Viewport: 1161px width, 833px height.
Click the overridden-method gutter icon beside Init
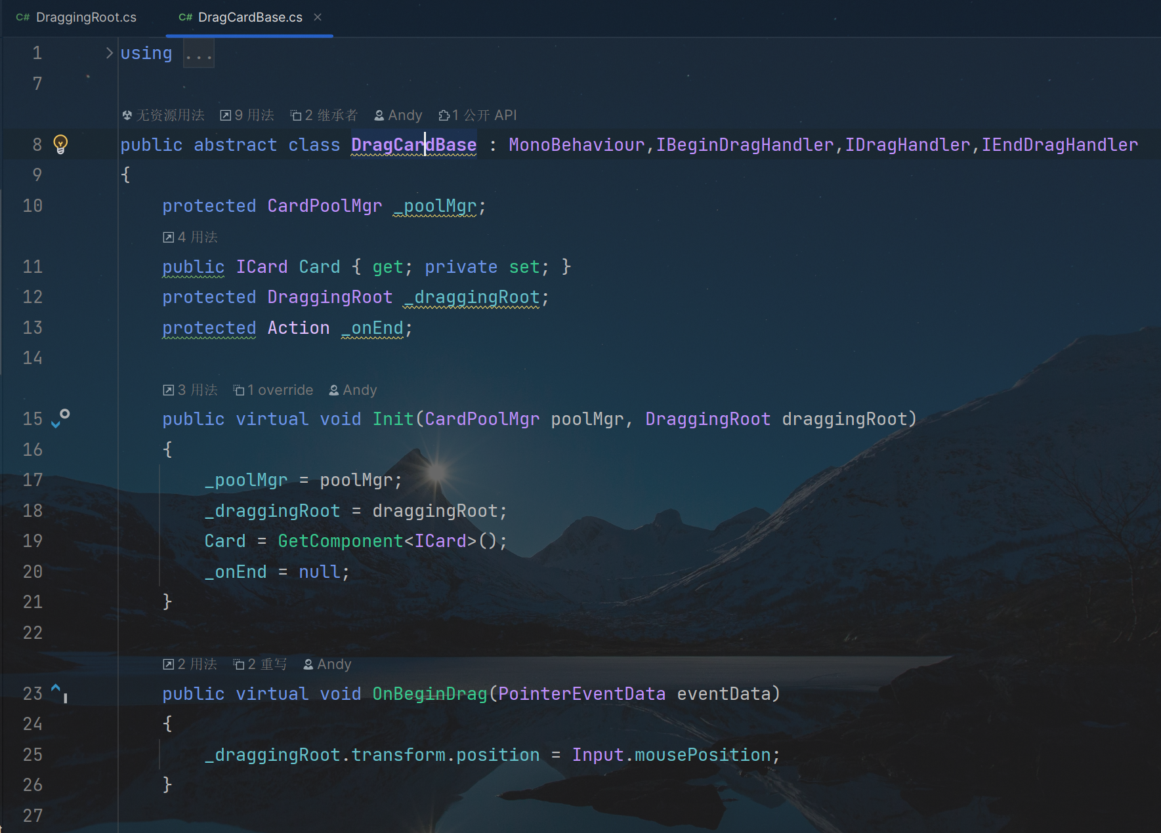pyautogui.click(x=60, y=418)
